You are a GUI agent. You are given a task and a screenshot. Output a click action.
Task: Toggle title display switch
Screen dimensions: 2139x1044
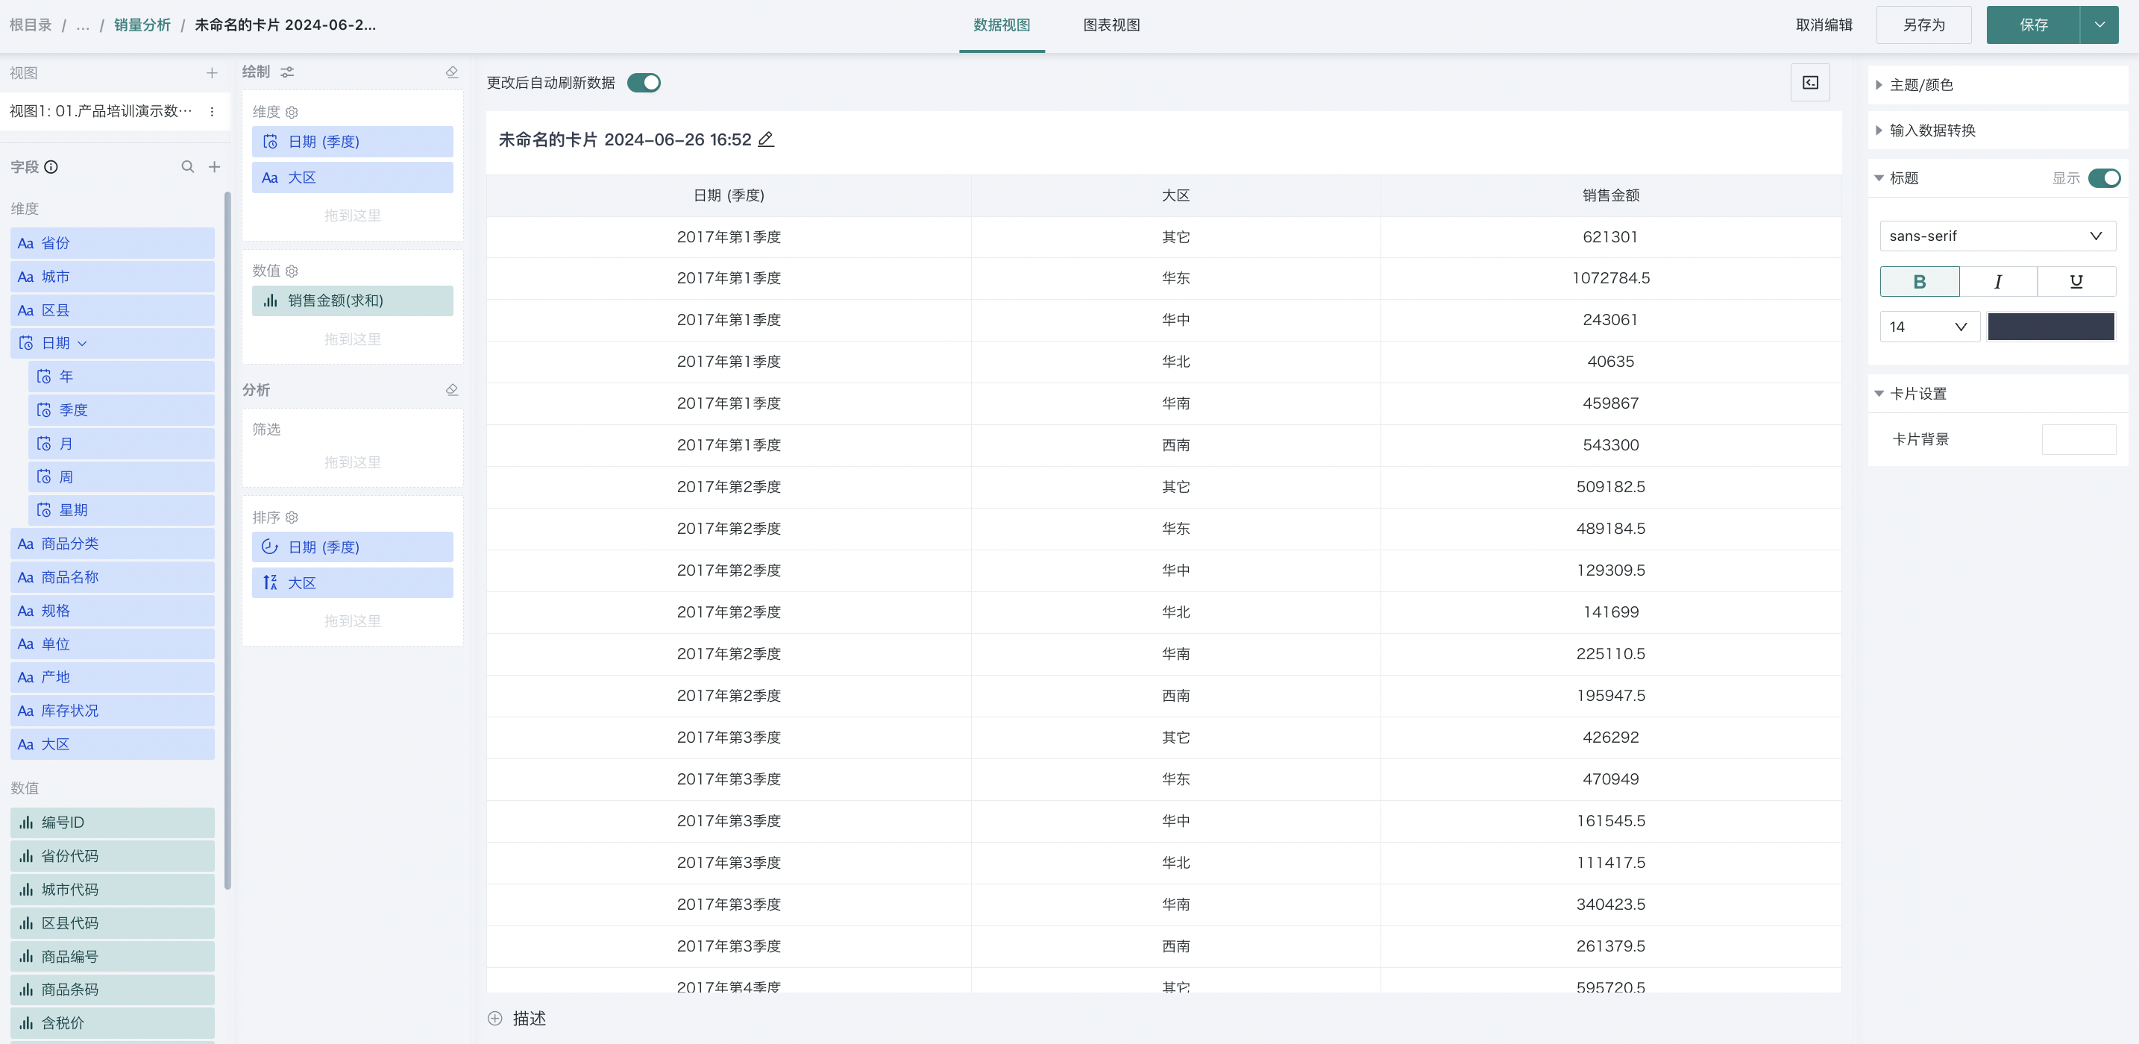point(2104,177)
